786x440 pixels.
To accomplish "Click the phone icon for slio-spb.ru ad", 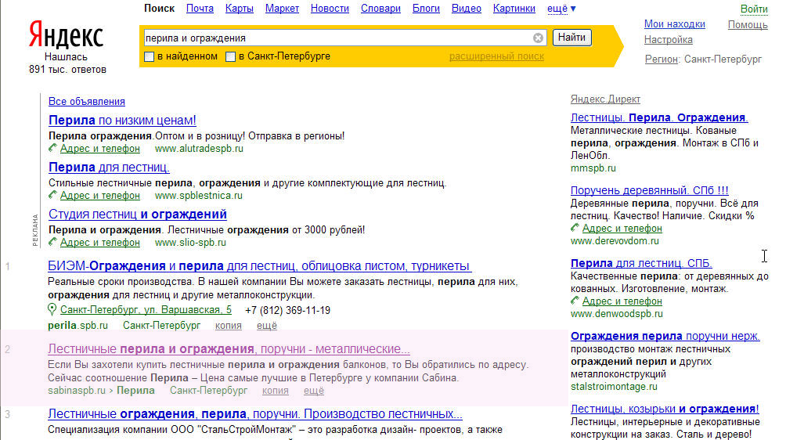I will 52,242.
